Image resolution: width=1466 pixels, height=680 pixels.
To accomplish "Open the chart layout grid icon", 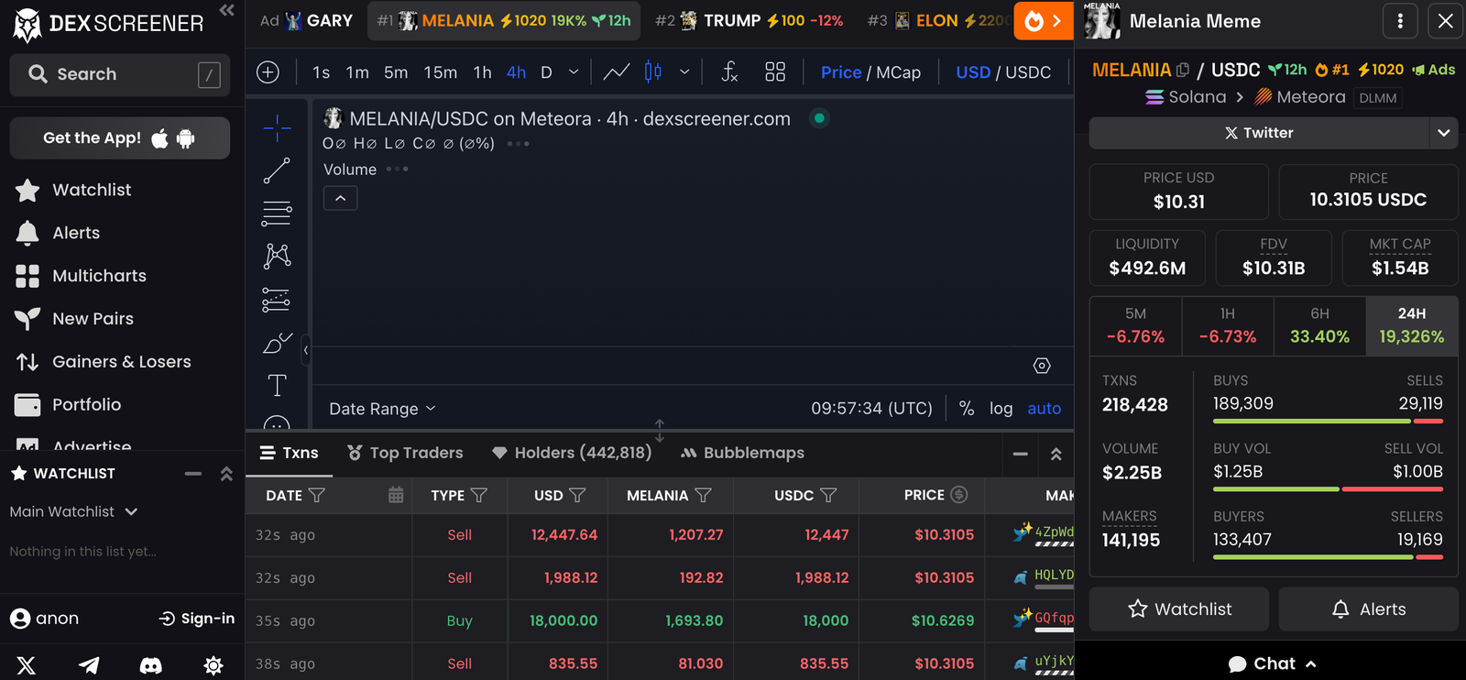I will [x=775, y=71].
